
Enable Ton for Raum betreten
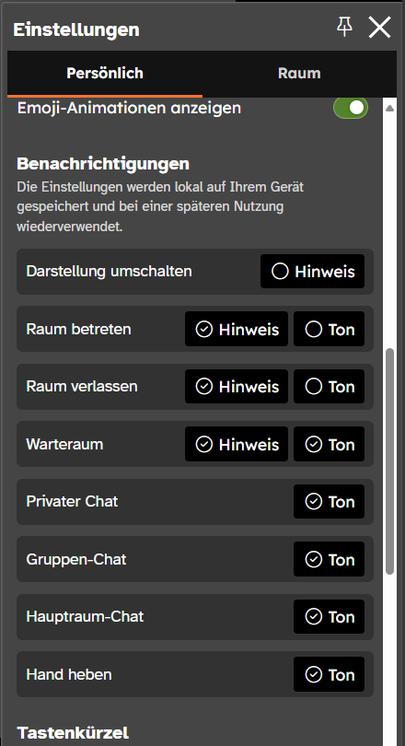[329, 329]
